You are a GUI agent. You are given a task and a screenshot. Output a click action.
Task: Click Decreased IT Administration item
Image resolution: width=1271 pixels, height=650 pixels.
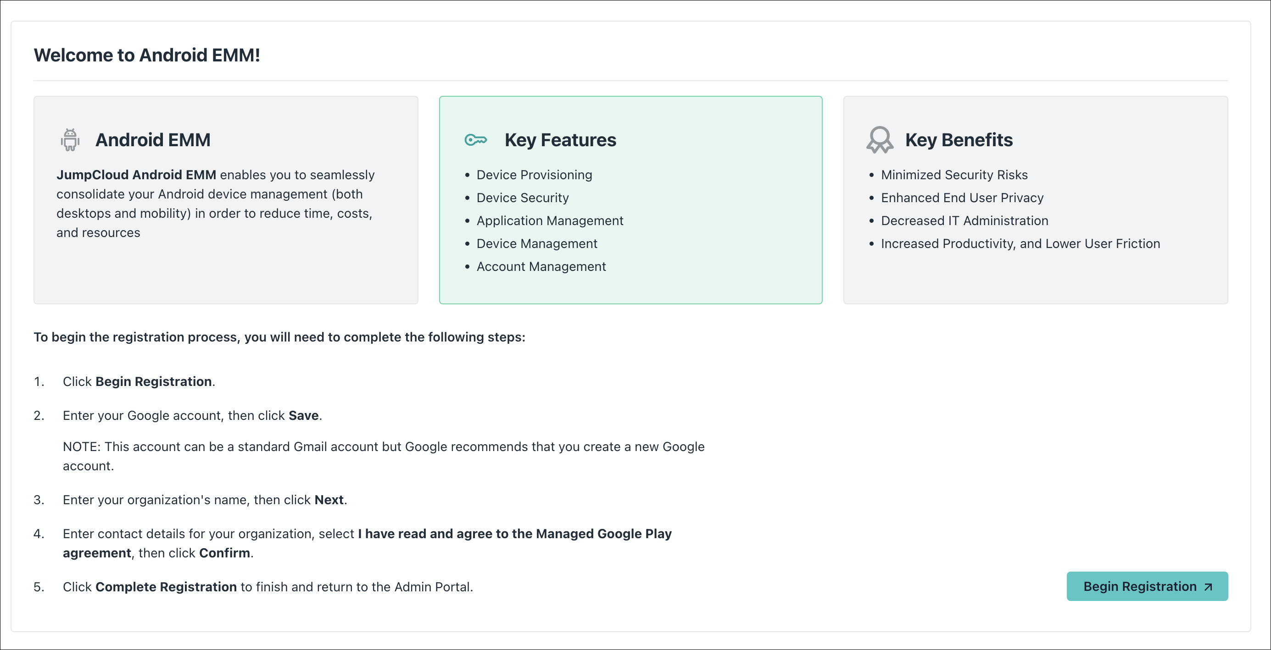click(x=964, y=221)
